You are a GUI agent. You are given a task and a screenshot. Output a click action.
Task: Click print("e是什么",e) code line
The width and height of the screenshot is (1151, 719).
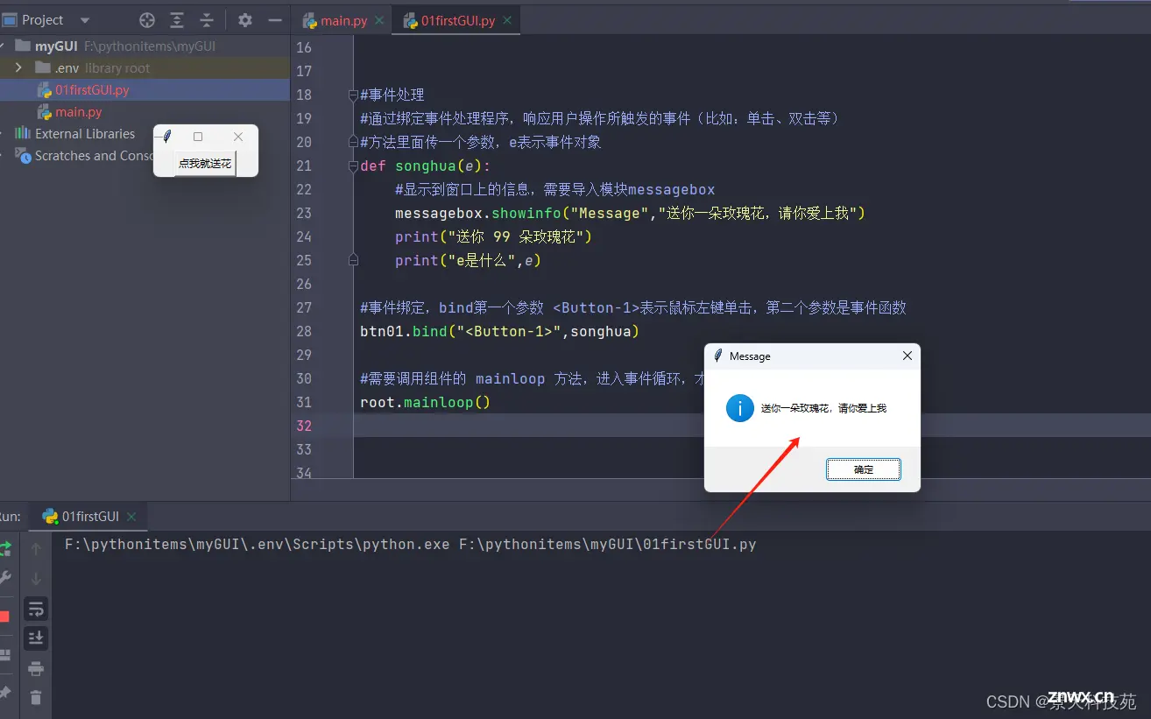(x=468, y=260)
